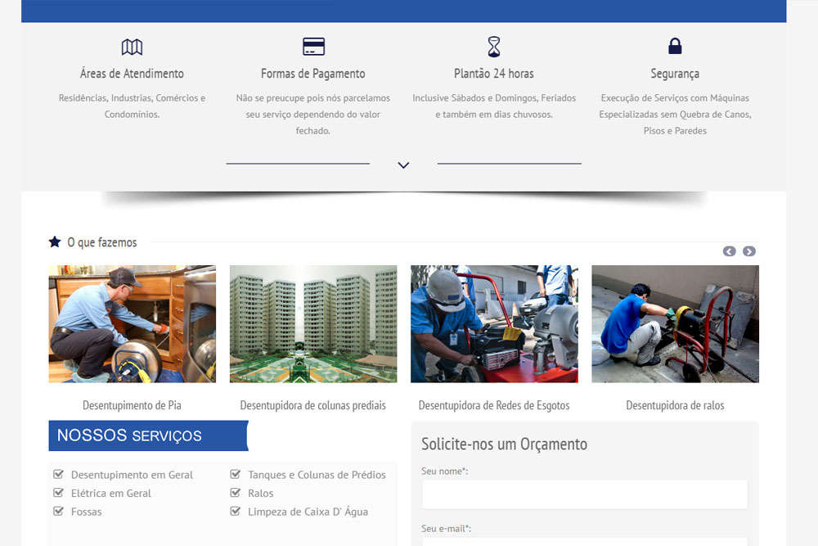818x546 pixels.
Task: Open Desentupidora de ralos link
Action: click(x=675, y=405)
